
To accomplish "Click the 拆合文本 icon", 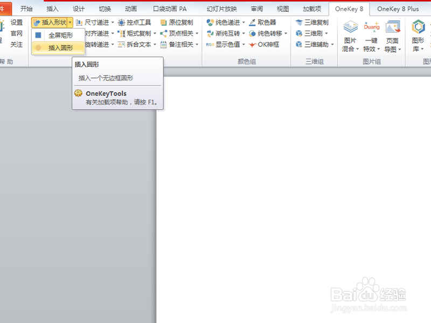I will 122,45.
